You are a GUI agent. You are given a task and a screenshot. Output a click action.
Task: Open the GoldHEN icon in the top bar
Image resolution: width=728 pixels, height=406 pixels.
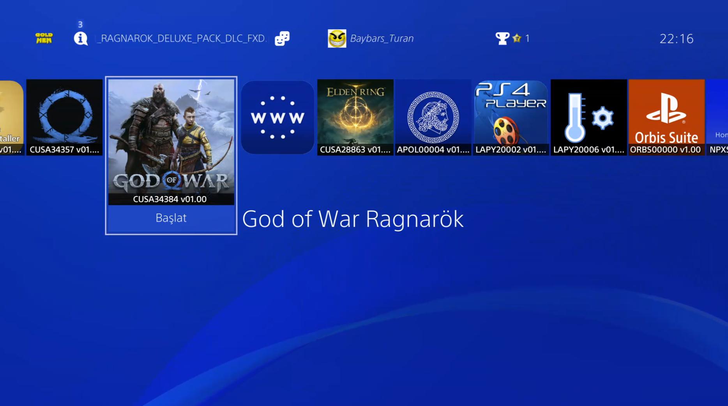point(44,38)
